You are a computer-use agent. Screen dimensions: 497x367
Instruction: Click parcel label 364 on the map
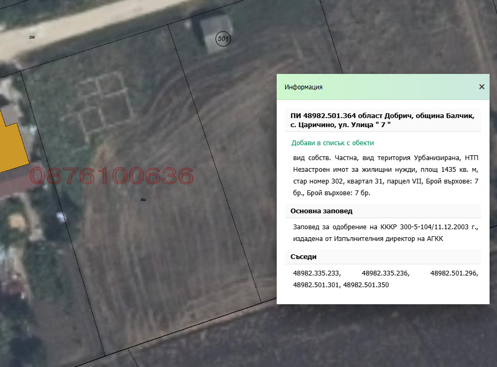tap(143, 199)
